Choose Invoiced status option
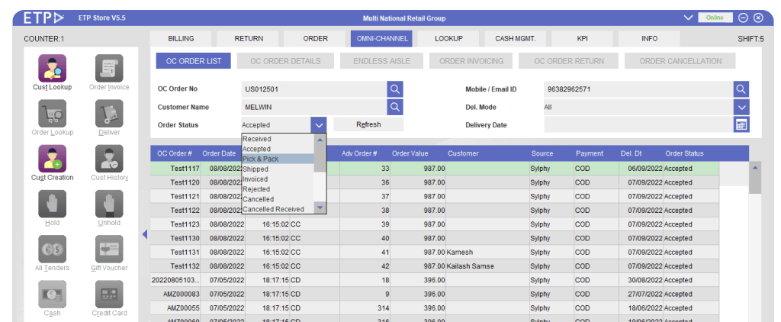 [x=278, y=179]
